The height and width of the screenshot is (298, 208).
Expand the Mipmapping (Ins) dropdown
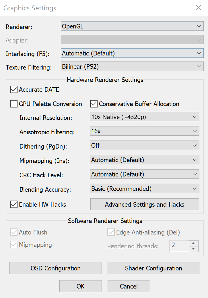[x=144, y=160]
